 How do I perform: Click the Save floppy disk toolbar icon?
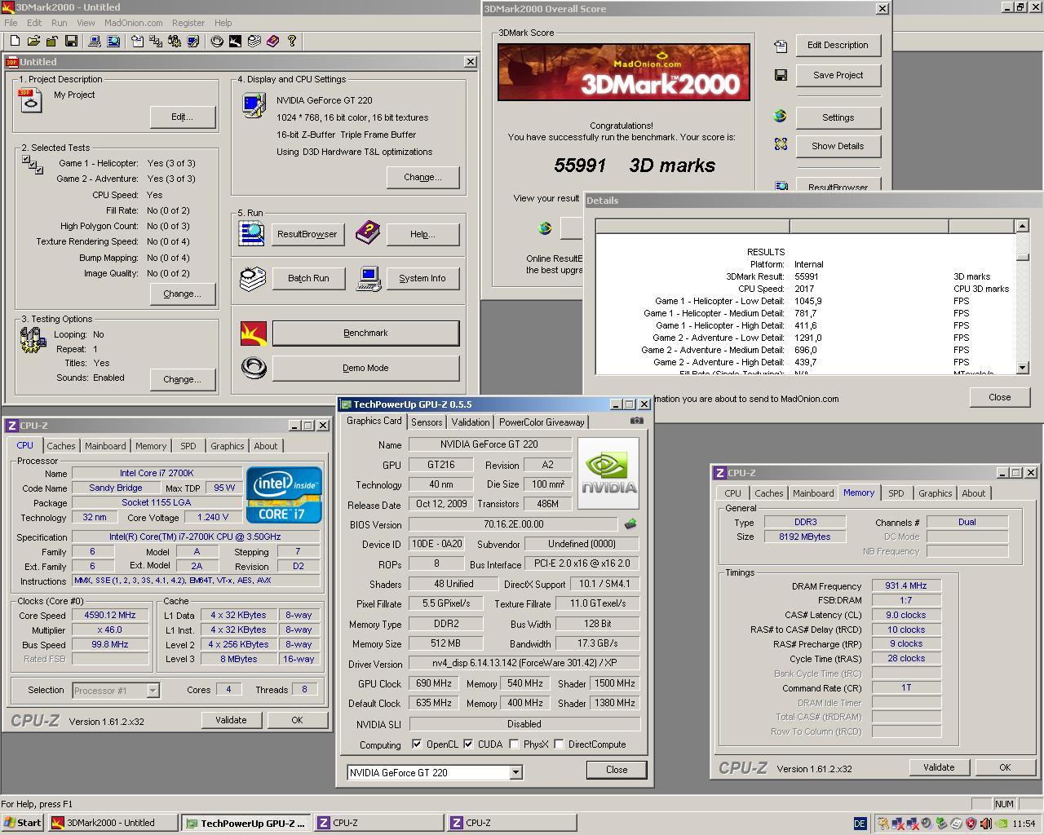click(x=71, y=41)
